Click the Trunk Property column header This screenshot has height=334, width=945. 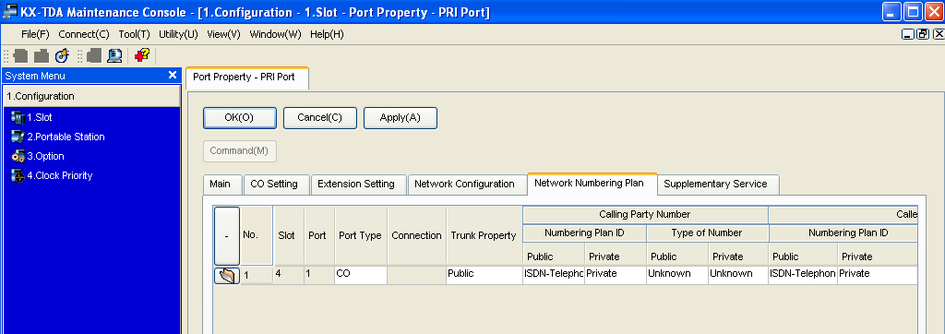[484, 235]
